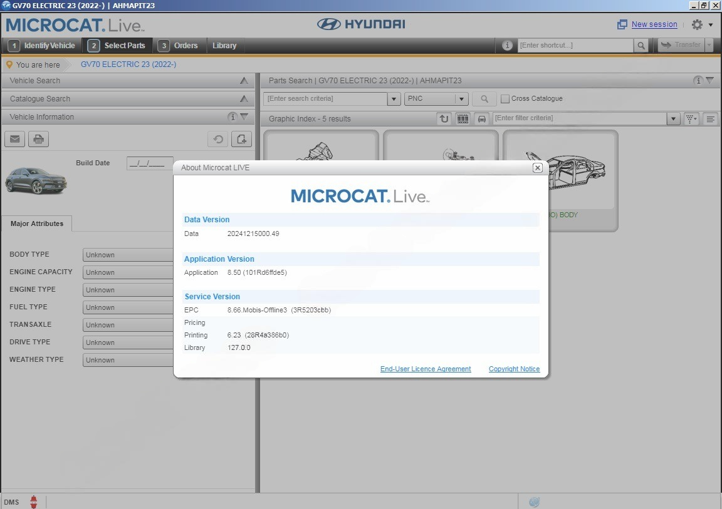Click the add new document icon
Viewport: 722px width, 509px height.
tap(241, 139)
